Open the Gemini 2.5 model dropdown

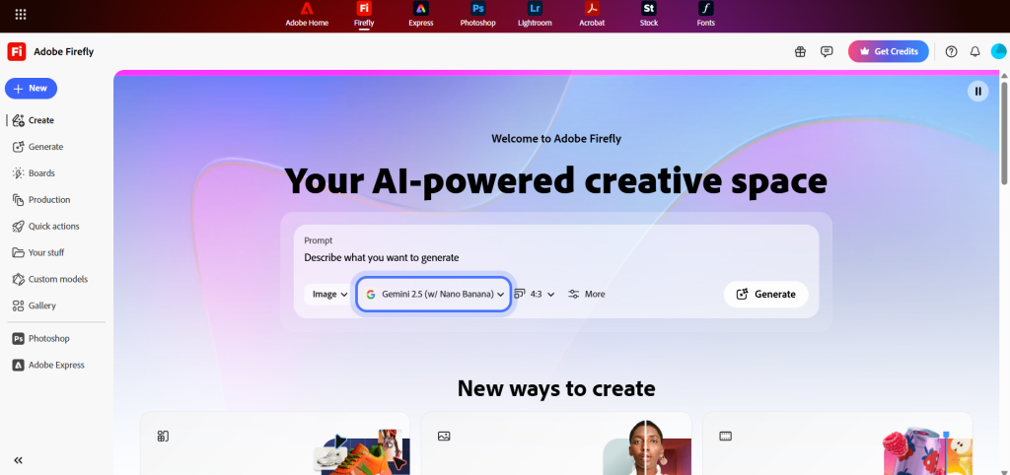coord(434,294)
